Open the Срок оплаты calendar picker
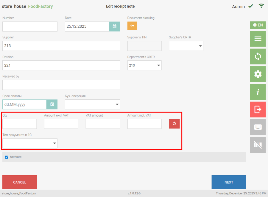 click(52, 104)
